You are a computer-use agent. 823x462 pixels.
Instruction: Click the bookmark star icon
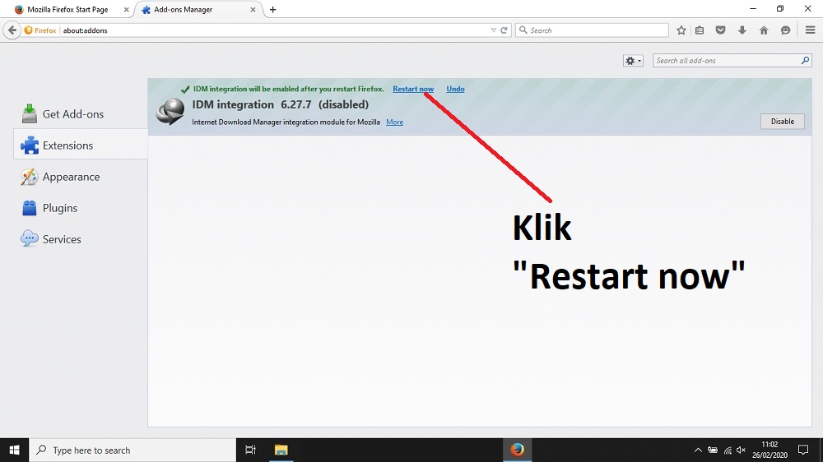[x=681, y=30]
